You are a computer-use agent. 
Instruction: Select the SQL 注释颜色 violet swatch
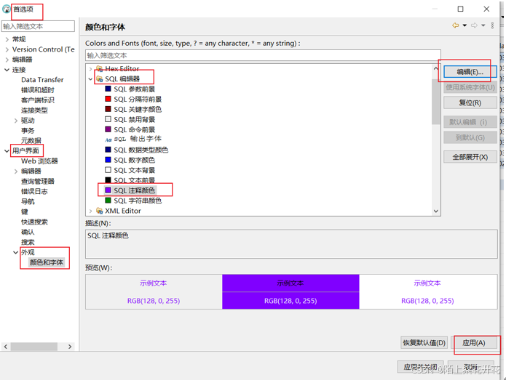pyautogui.click(x=108, y=190)
